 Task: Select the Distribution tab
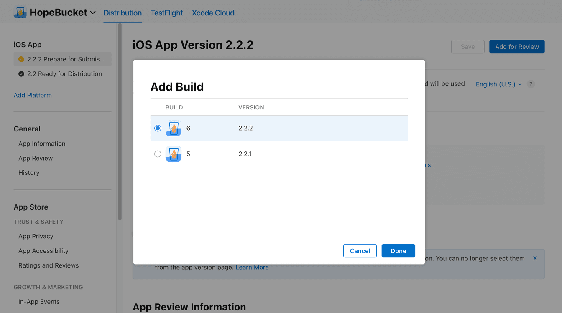pos(122,13)
